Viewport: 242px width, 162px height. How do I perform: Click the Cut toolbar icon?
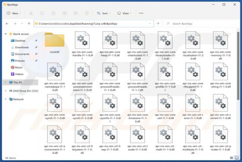coord(31,13)
